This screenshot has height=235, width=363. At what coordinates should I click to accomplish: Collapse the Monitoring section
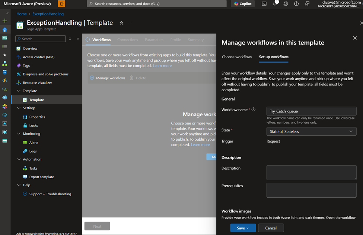(19, 134)
